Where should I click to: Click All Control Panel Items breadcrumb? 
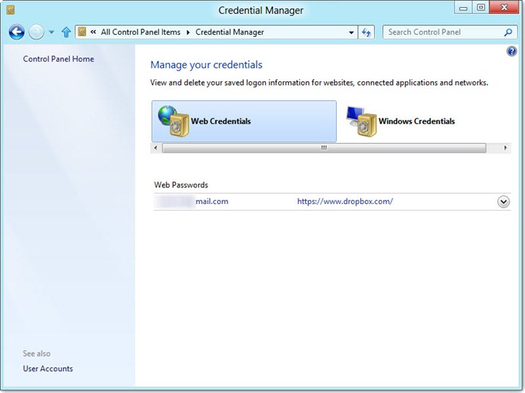coord(141,32)
